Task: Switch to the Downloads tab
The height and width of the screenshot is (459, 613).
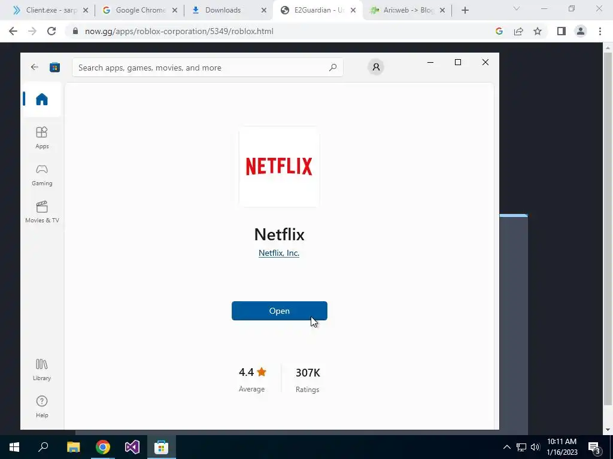Action: coord(228,10)
